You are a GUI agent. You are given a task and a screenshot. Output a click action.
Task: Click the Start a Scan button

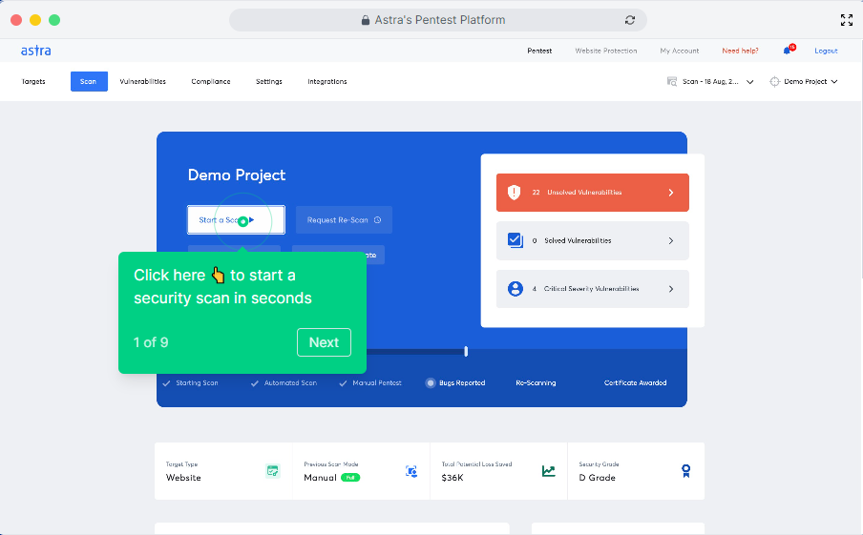coord(236,220)
